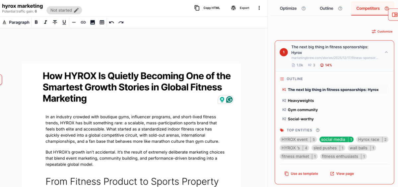Click the 14% content score indicator
The image size is (398, 187).
(326, 65)
